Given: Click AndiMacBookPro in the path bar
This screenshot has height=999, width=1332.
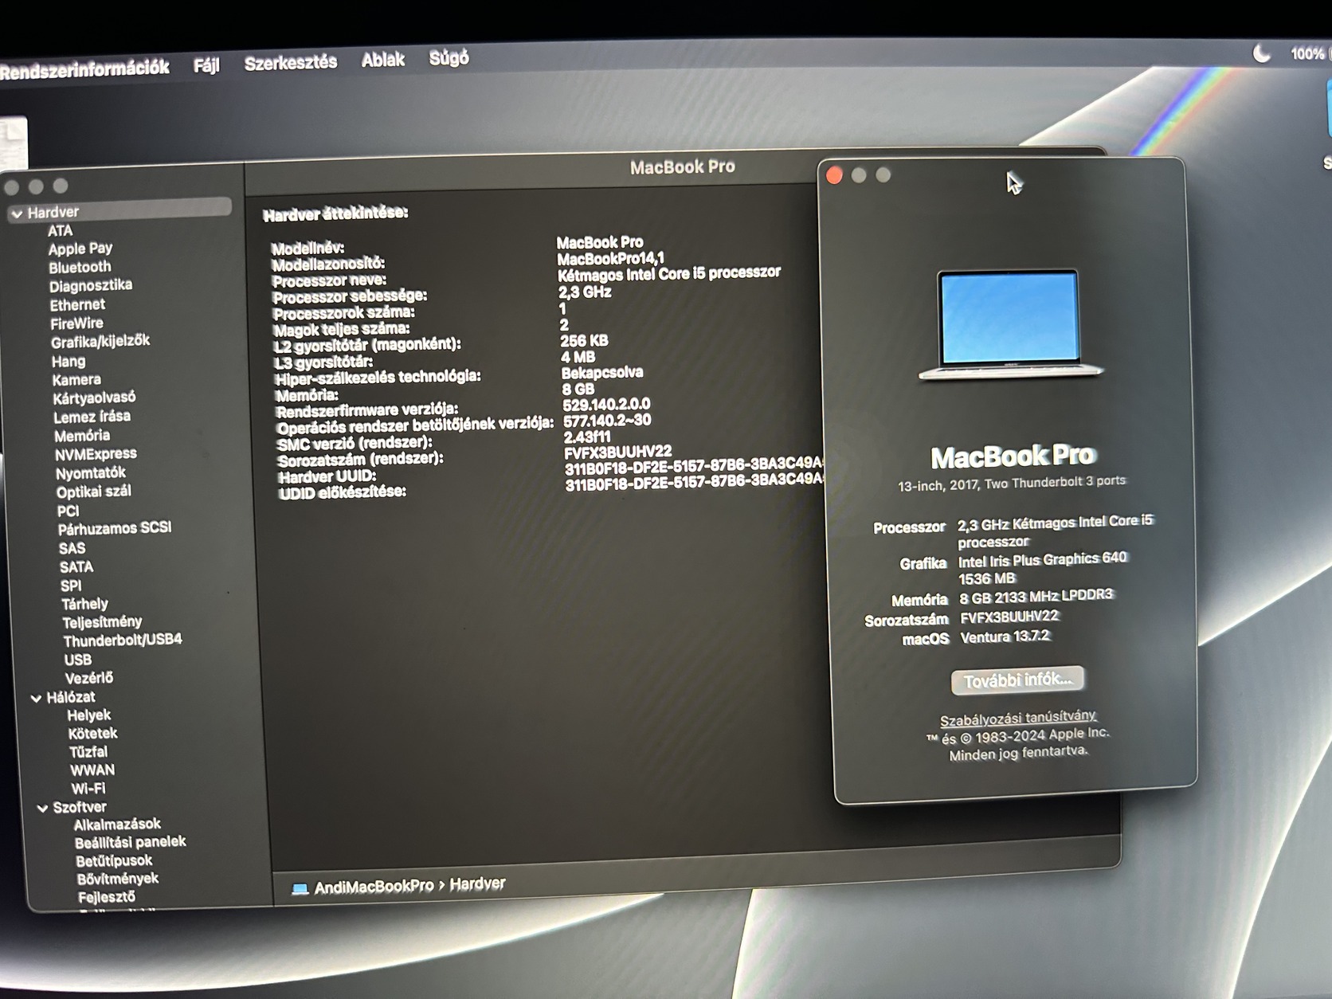Looking at the screenshot, I should [x=374, y=887].
